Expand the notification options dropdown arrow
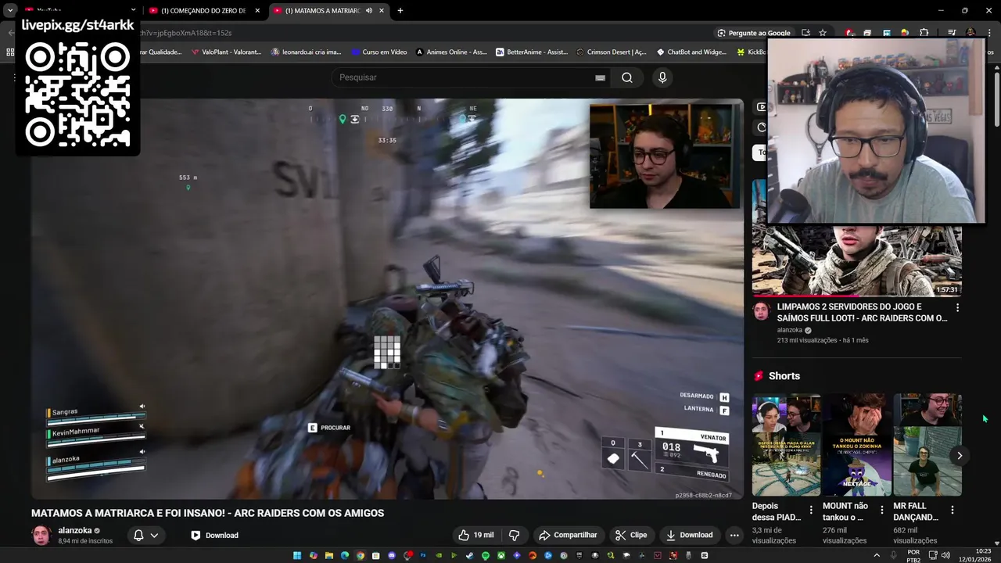The height and width of the screenshot is (563, 1001). coord(154,536)
